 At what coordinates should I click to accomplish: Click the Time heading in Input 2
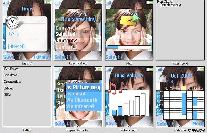[27, 9]
